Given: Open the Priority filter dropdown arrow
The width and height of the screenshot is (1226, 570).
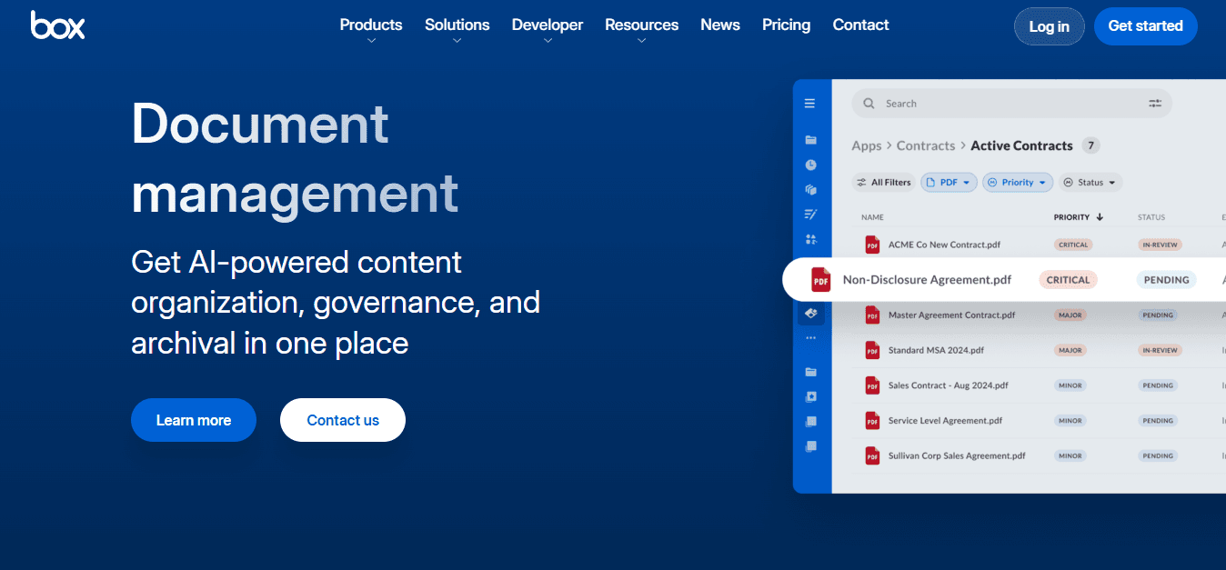Looking at the screenshot, I should [1040, 182].
